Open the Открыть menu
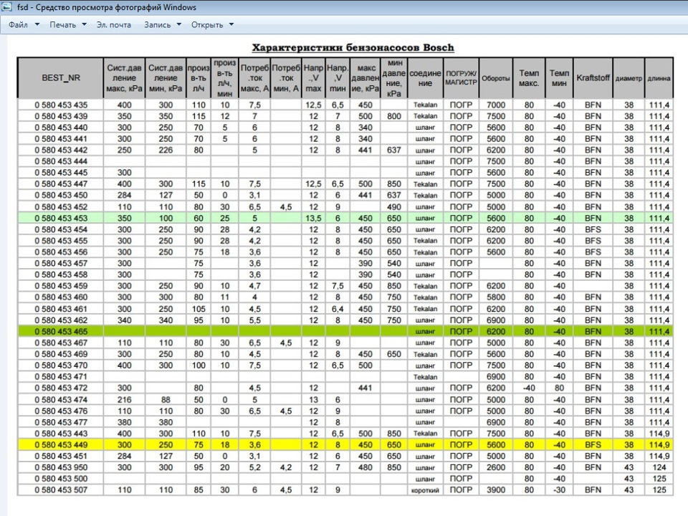The height and width of the screenshot is (516, 688). [x=207, y=24]
